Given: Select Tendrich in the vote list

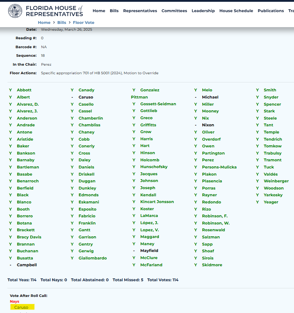Looking at the screenshot, I should [273, 139].
